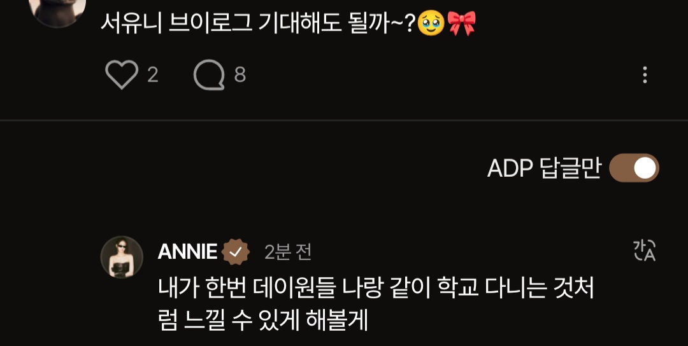The width and height of the screenshot is (688, 346).
Task: Click the ADP 답글만 label text
Action: 543,168
